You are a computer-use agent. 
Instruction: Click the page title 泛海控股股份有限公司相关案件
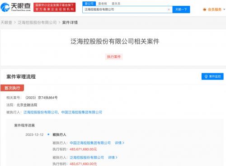pyautogui.click(x=115, y=41)
